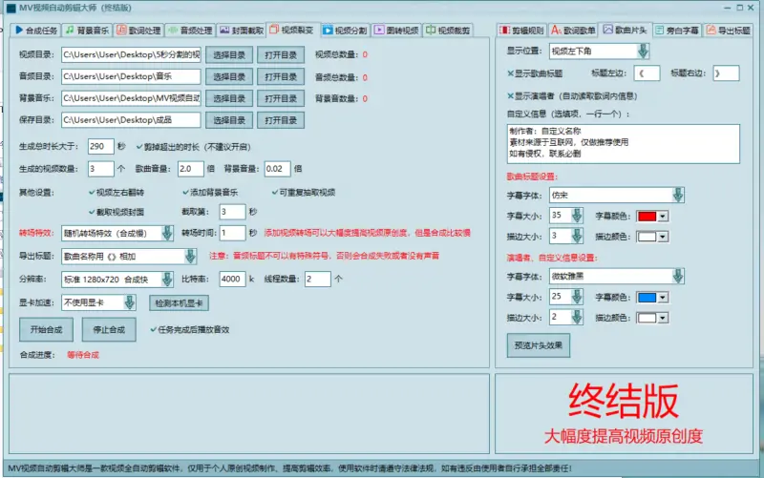Click 打开目录 for 保存目录

(281, 120)
